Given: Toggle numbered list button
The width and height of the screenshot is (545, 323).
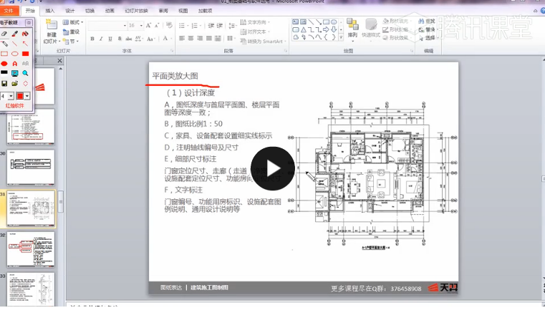Looking at the screenshot, I should pos(196,25).
